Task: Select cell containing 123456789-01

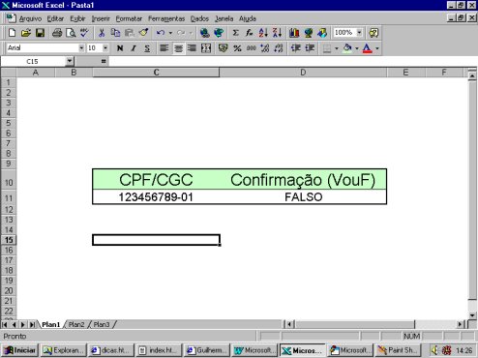Action: click(x=156, y=197)
